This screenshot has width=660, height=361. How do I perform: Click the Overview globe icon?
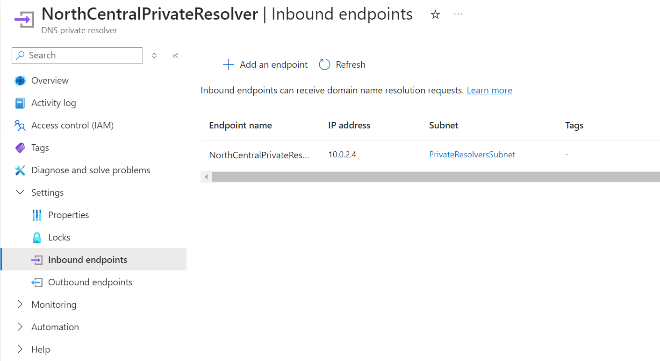coord(20,80)
